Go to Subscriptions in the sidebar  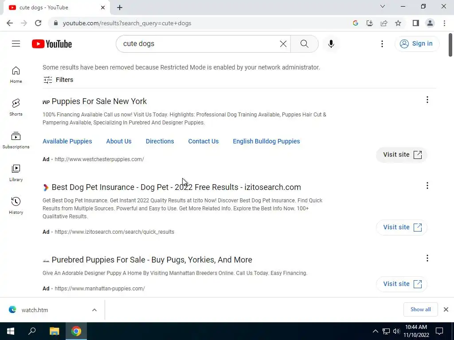[x=16, y=139]
